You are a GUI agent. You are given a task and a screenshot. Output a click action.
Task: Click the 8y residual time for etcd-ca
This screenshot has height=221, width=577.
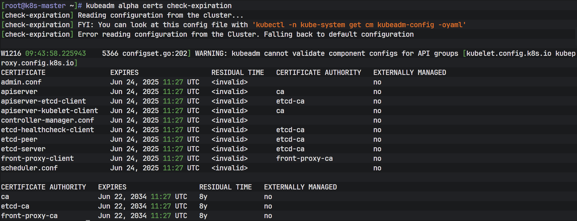[x=203, y=206]
